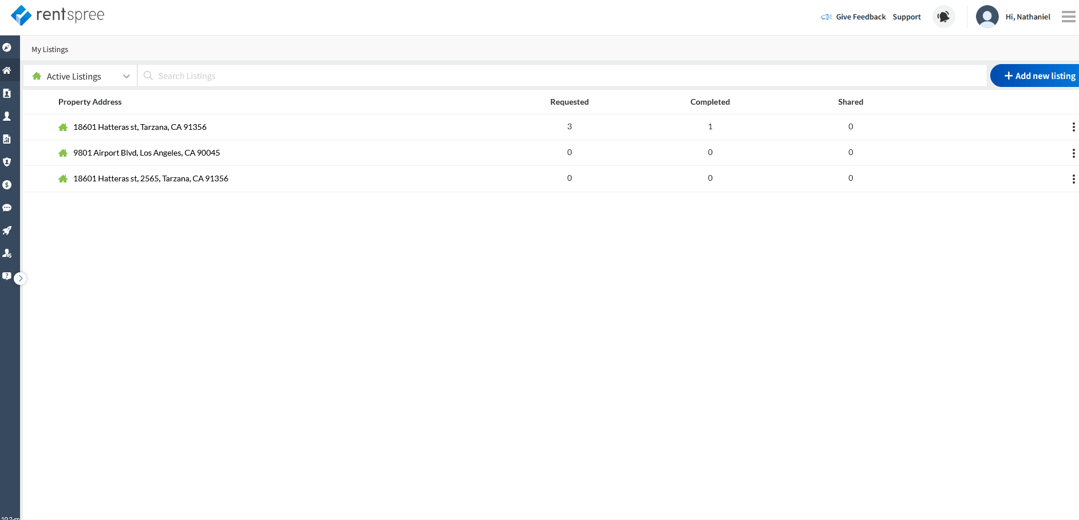
Task: Expand the sidebar with the arrow button
Action: click(21, 279)
